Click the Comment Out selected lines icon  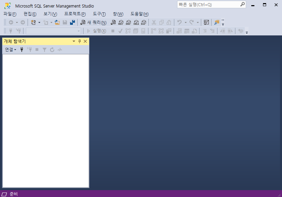pos(205,31)
